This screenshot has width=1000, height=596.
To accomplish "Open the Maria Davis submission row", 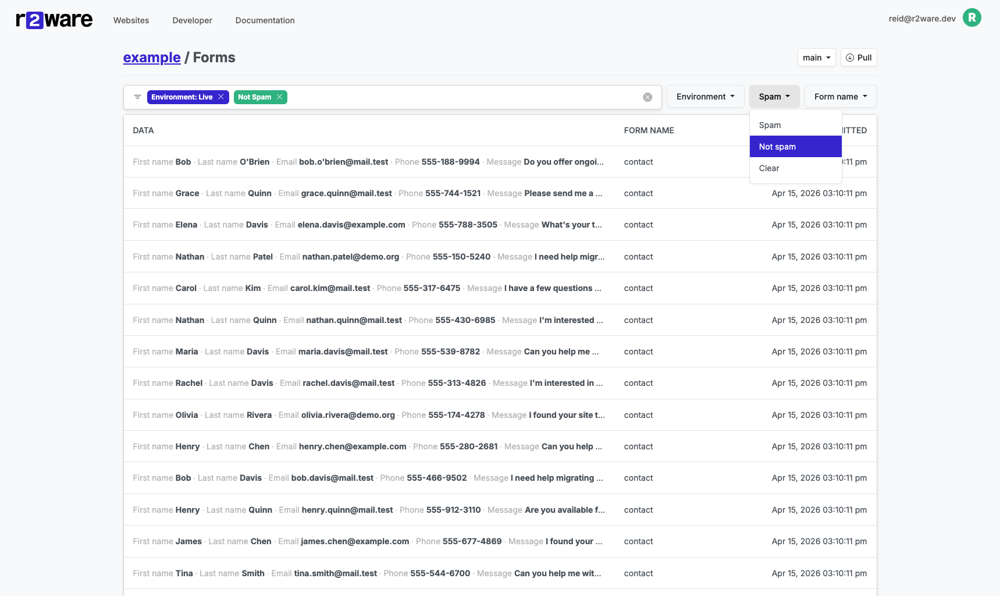I will [500, 352].
